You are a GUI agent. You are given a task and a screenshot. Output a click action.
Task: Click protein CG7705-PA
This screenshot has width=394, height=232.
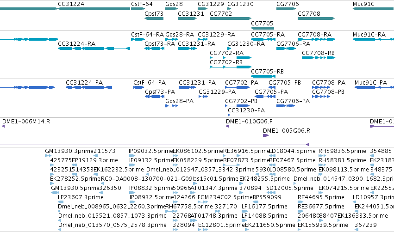click(271, 92)
